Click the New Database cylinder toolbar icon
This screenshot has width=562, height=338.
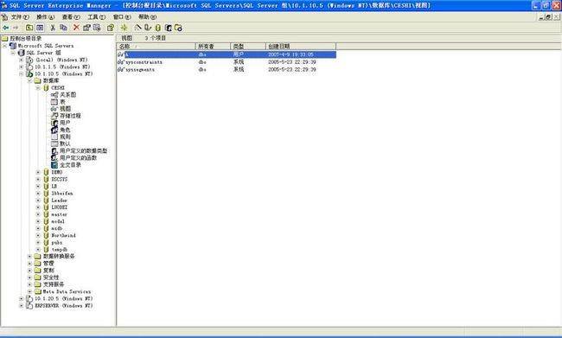click(157, 28)
